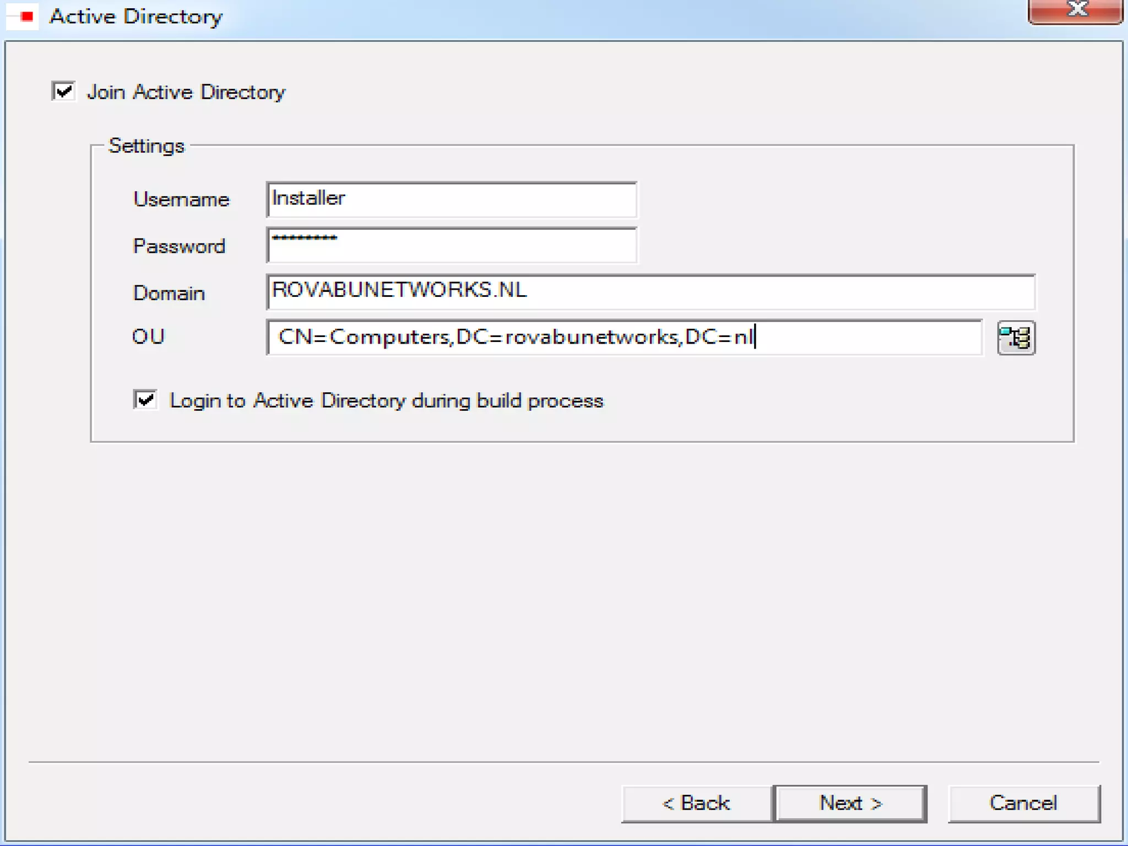Focus the Password input field

tap(452, 245)
